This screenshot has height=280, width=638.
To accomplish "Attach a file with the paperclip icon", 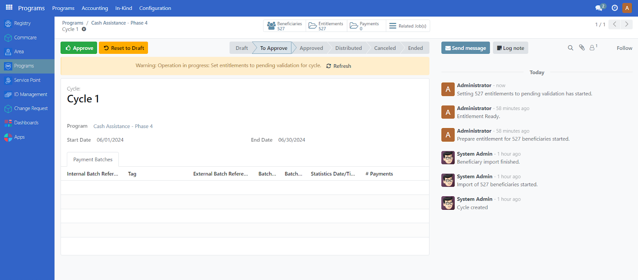I will pos(582,47).
